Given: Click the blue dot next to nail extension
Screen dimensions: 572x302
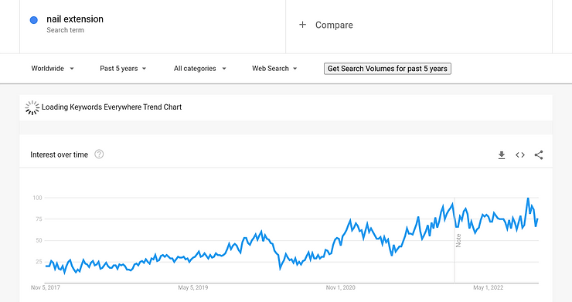Looking at the screenshot, I should [x=33, y=20].
